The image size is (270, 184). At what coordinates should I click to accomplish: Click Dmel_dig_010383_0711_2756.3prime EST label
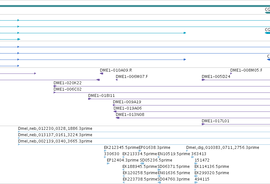click(223, 148)
